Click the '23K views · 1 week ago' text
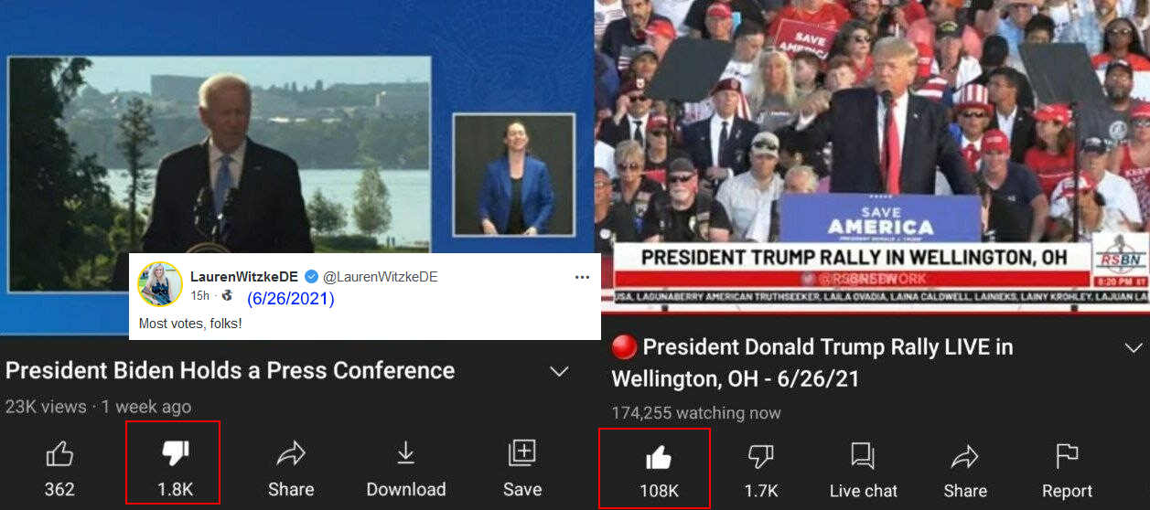Viewport: 1150px width, 510px height. tap(99, 407)
